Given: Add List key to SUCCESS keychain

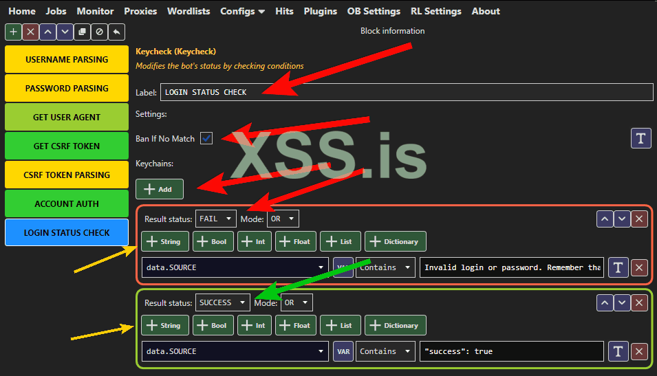Looking at the screenshot, I should (341, 325).
